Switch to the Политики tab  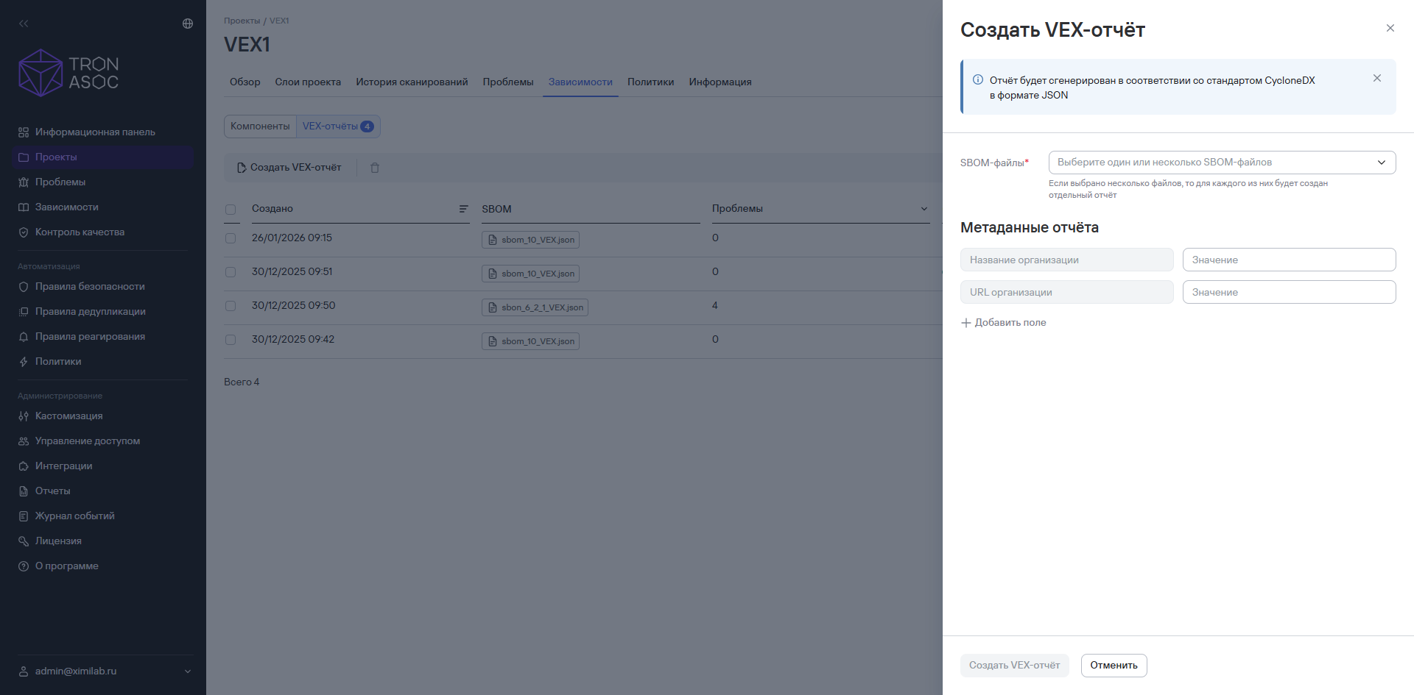coord(650,82)
